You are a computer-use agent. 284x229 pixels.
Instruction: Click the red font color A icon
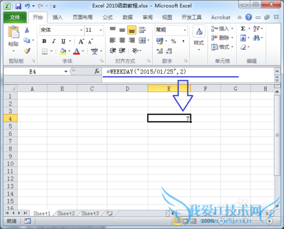77,51
